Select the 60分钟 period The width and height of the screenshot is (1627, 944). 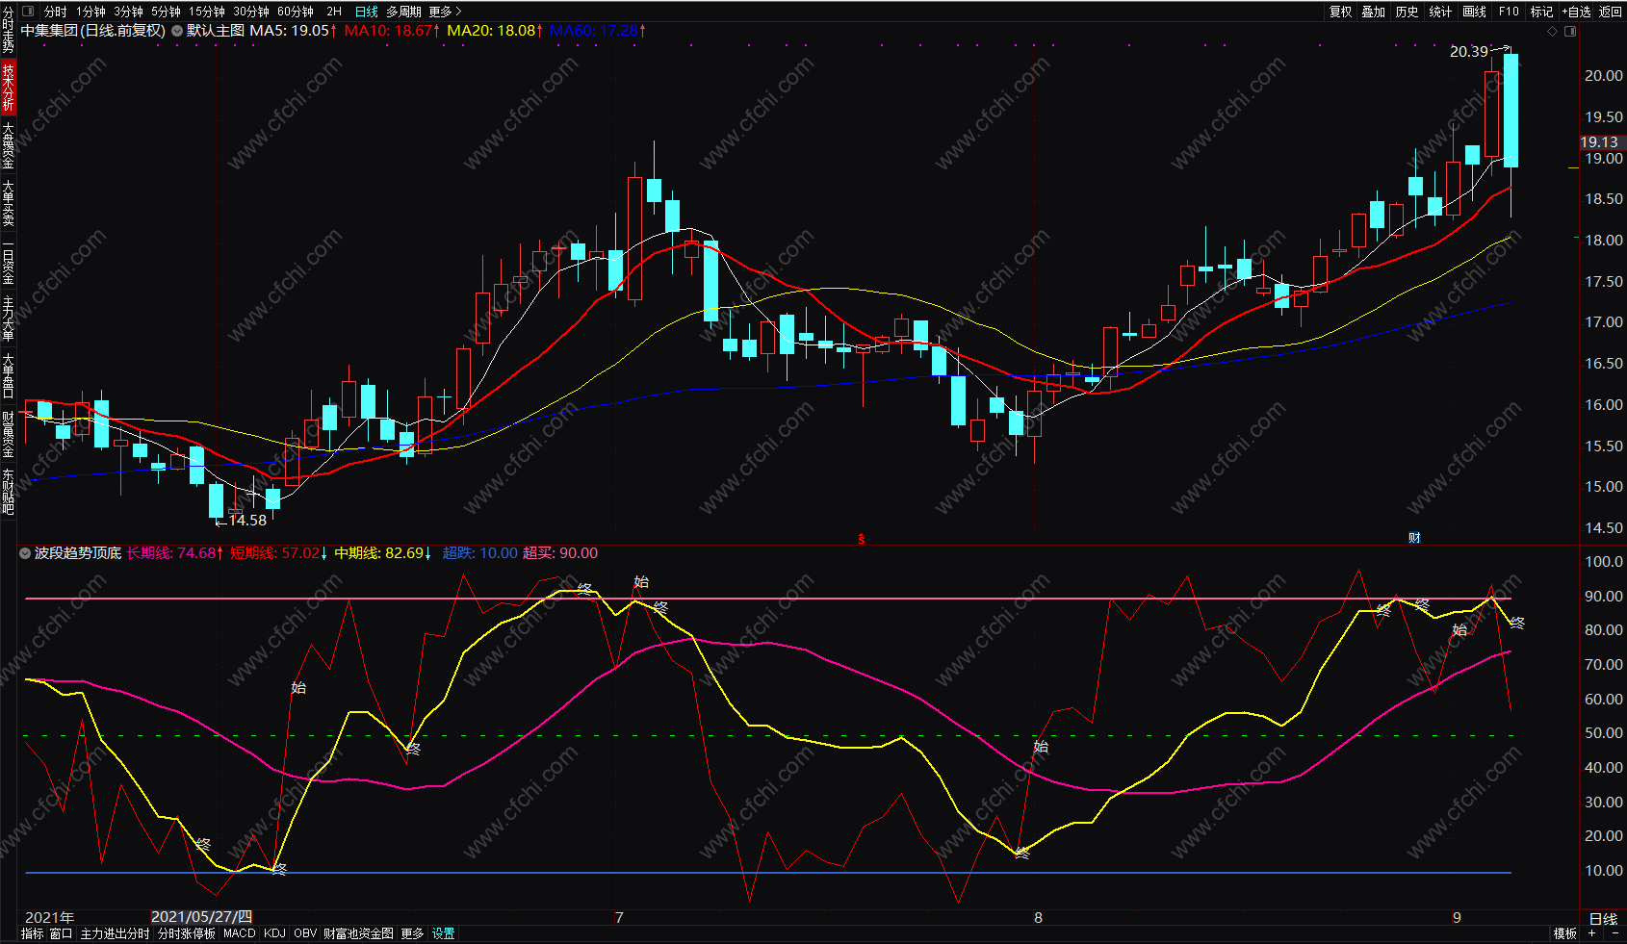coord(296,12)
